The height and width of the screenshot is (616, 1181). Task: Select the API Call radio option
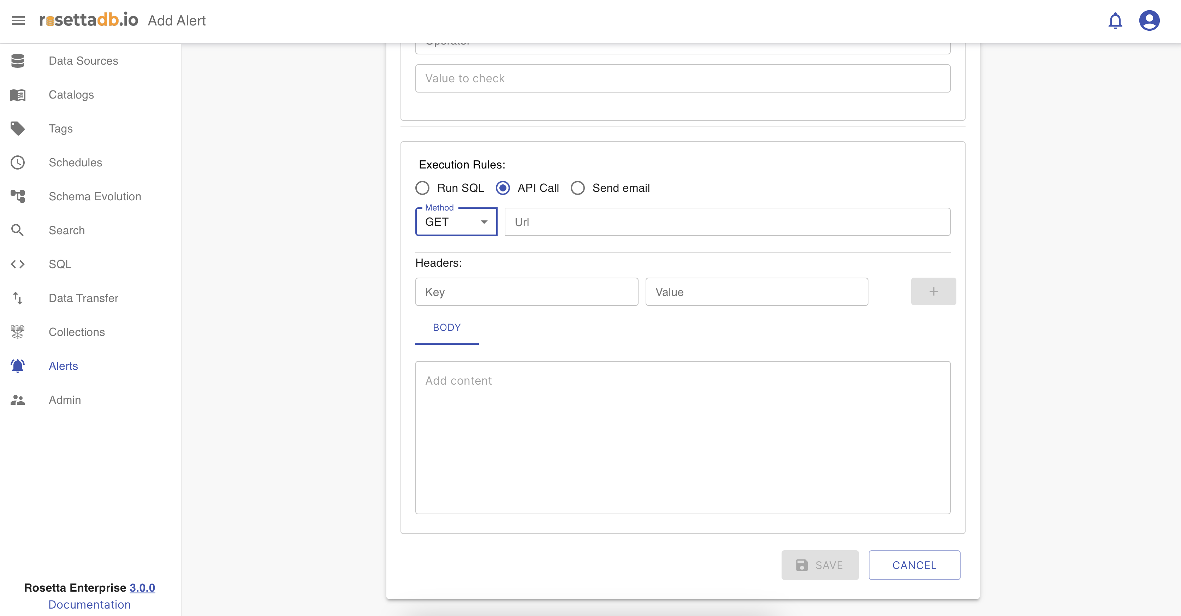point(503,188)
